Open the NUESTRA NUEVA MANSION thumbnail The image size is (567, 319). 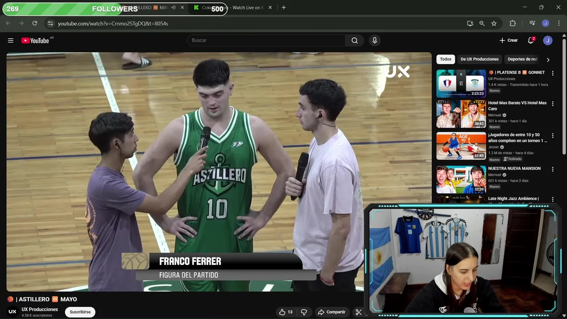tap(461, 179)
